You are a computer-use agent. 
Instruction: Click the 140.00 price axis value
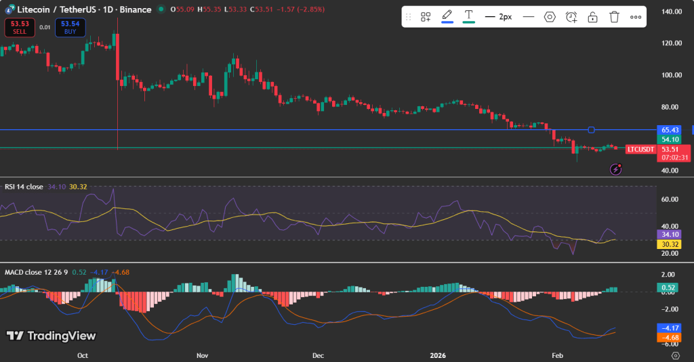click(x=672, y=12)
